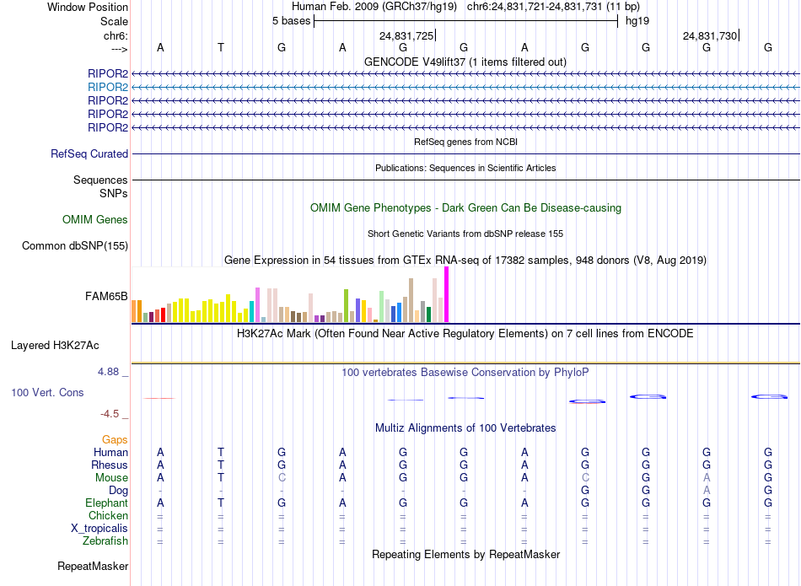Click the SNPs label under Sequences
The height and width of the screenshot is (586, 801).
(114, 194)
